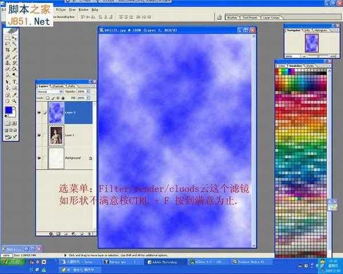Click Add layer style icon in Layers panel
The width and height of the screenshot is (343, 274).
pos(51,234)
